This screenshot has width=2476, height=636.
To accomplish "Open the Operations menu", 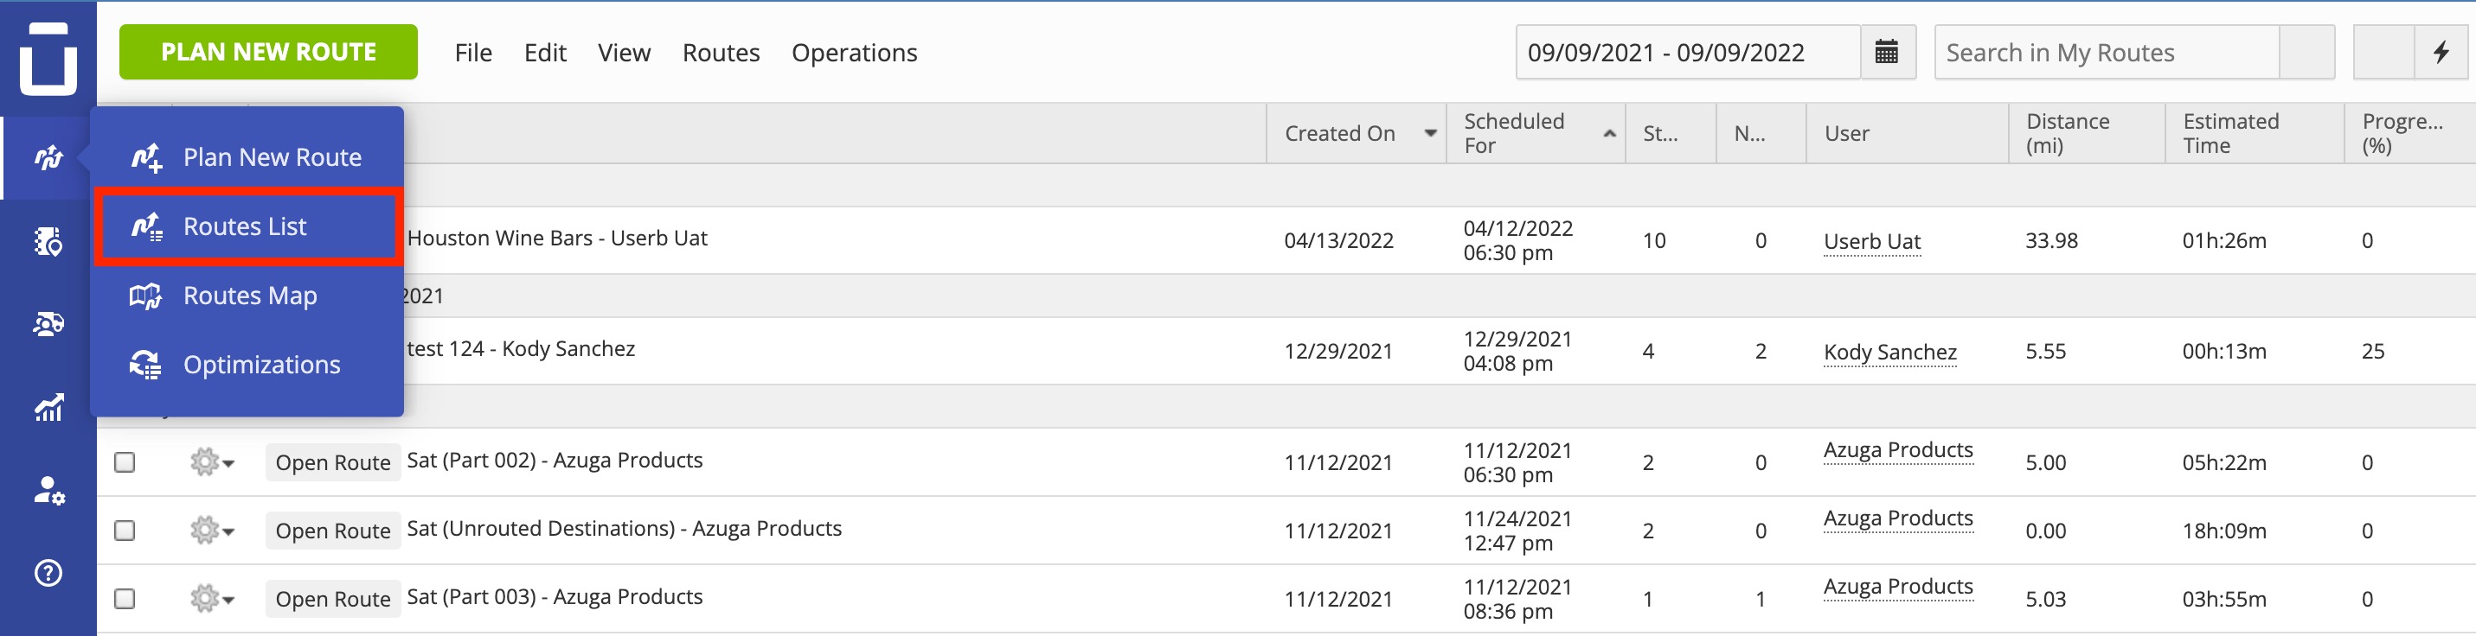I will tap(855, 52).
